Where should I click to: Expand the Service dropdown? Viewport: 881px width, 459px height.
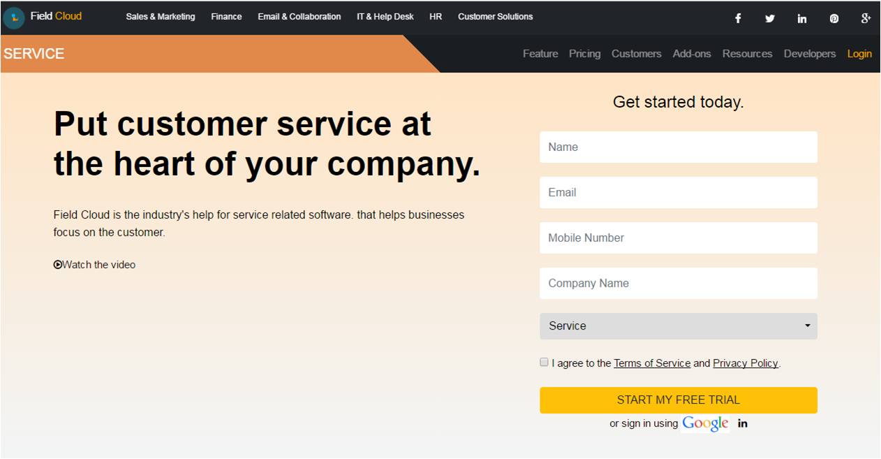pos(678,326)
